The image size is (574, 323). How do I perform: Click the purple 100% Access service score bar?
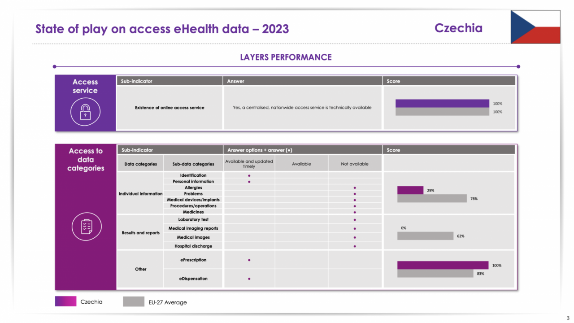coord(442,103)
